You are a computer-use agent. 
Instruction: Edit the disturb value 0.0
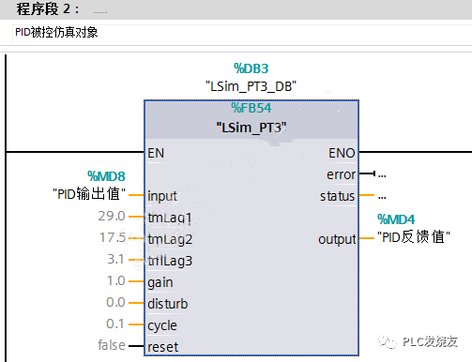click(x=115, y=302)
